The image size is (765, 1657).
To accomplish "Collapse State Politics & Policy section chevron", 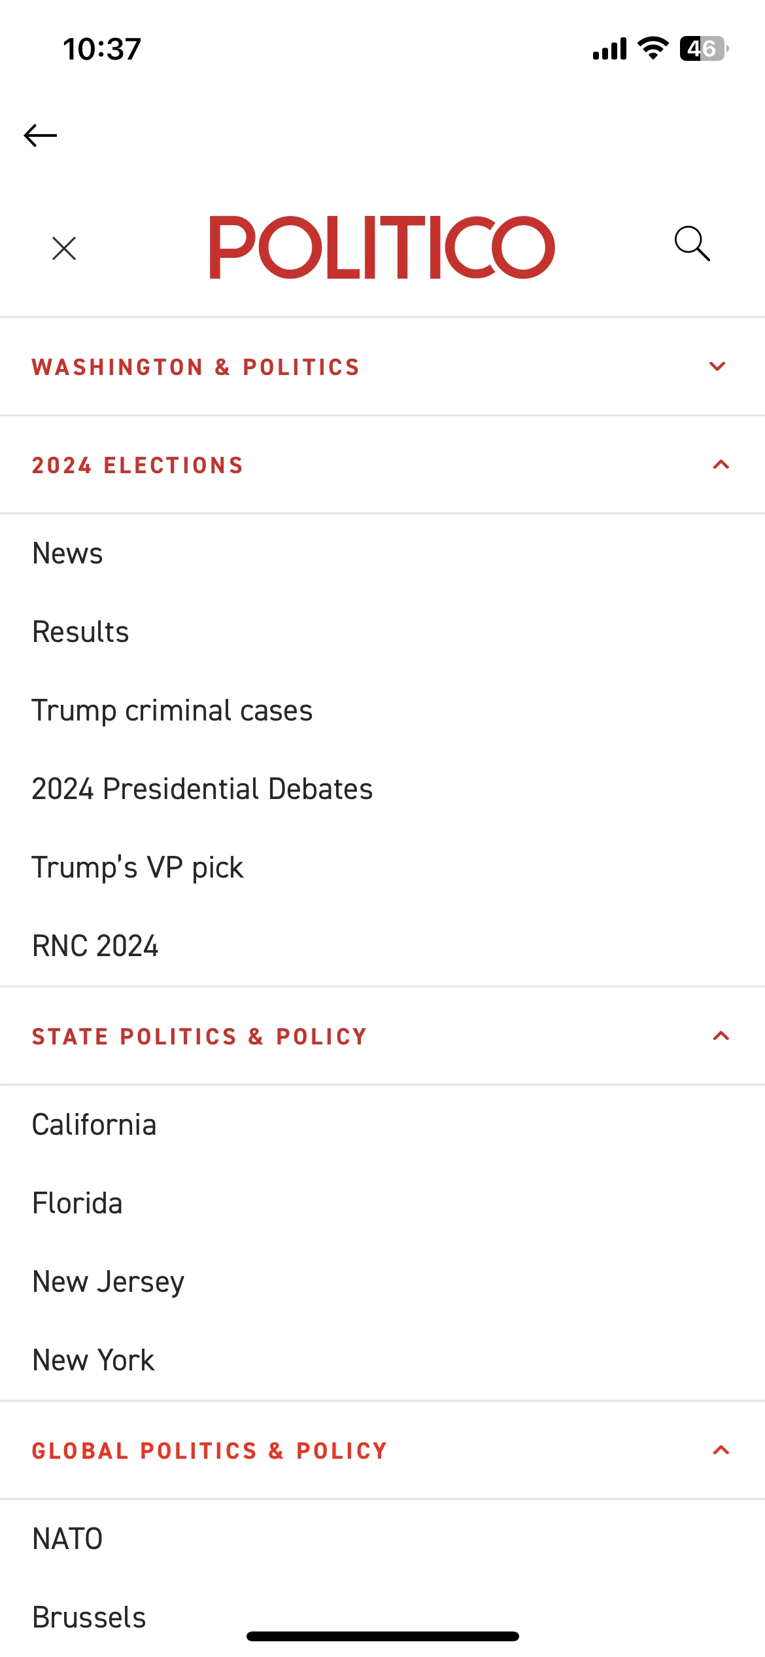I will coord(721,1036).
